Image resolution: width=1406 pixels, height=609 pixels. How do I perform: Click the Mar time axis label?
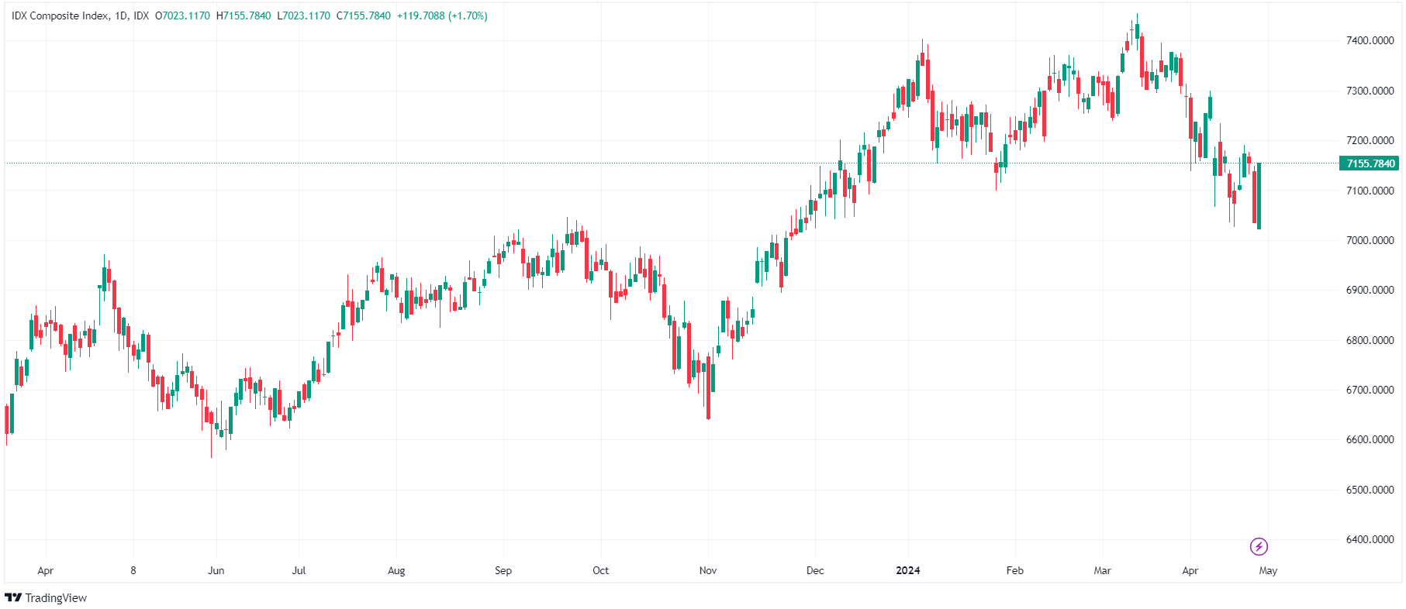point(1102,570)
